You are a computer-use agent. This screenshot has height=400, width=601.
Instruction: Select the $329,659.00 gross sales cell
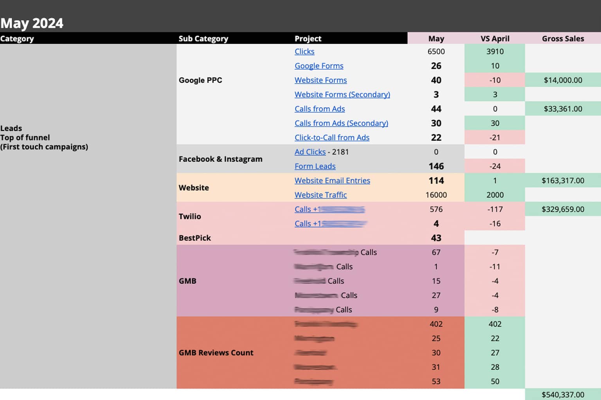[562, 209]
